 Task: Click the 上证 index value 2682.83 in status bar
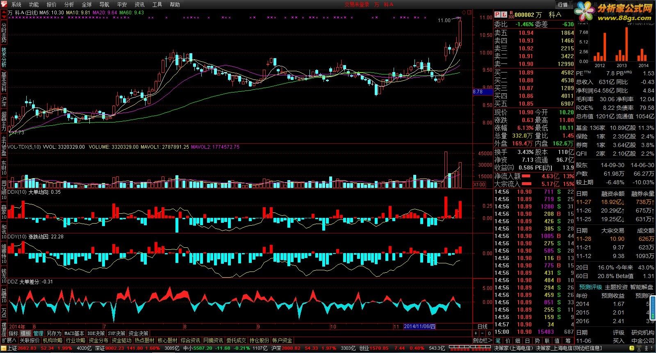(27, 348)
